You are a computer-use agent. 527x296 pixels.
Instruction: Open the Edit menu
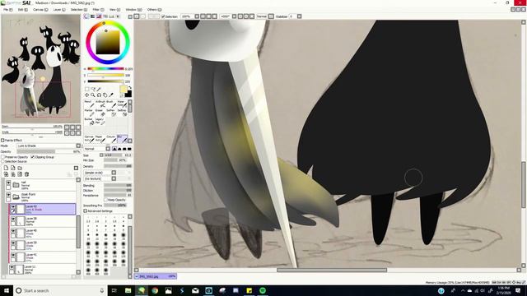(x=22, y=10)
